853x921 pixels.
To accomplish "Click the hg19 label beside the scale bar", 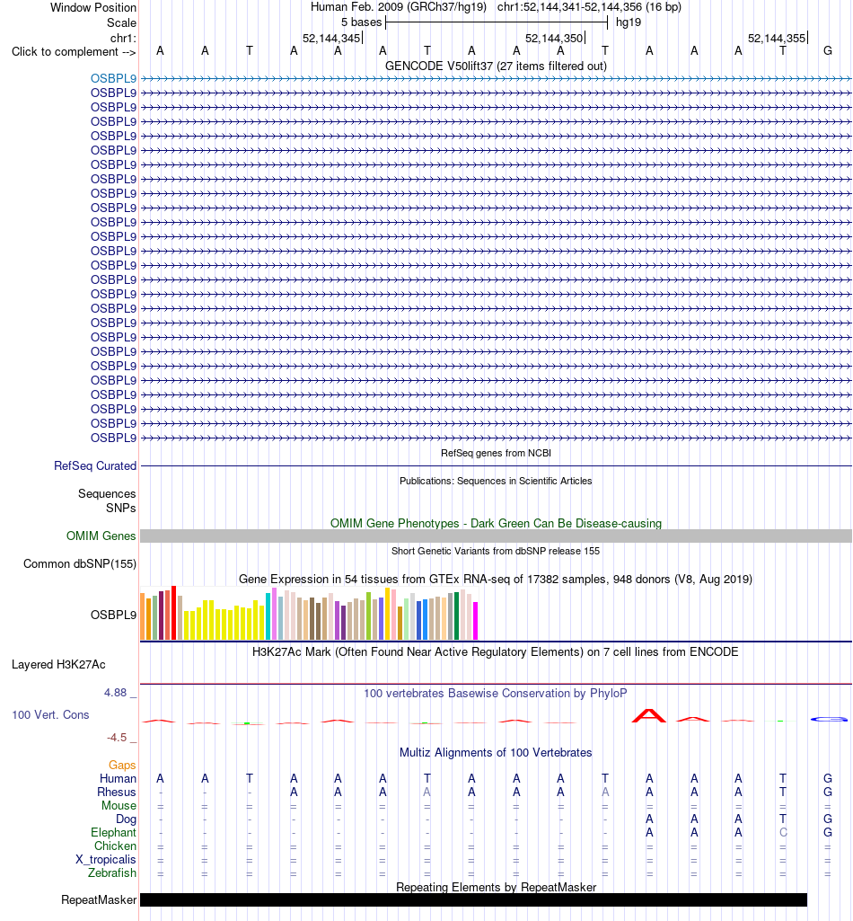I will (629, 22).
